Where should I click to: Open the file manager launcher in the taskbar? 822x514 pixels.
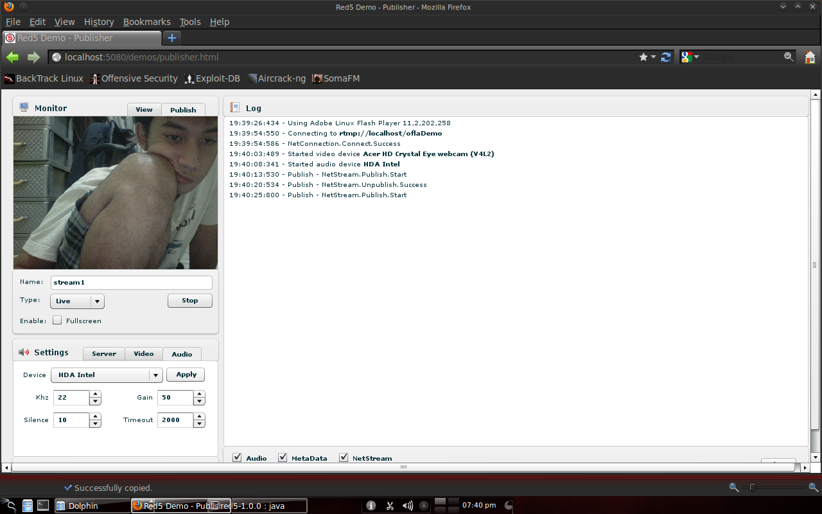click(28, 506)
